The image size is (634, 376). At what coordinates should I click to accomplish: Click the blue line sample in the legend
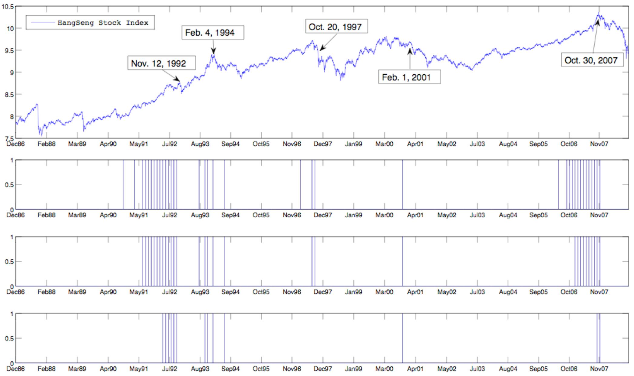43,22
